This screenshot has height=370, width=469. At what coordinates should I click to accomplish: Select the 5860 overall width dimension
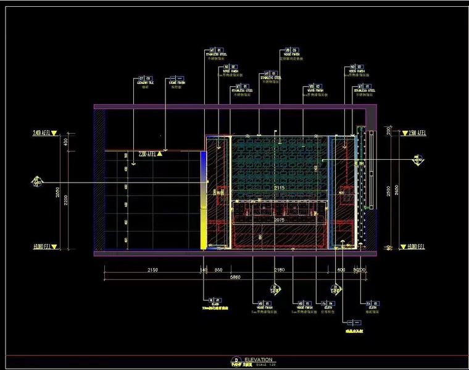[x=235, y=277]
